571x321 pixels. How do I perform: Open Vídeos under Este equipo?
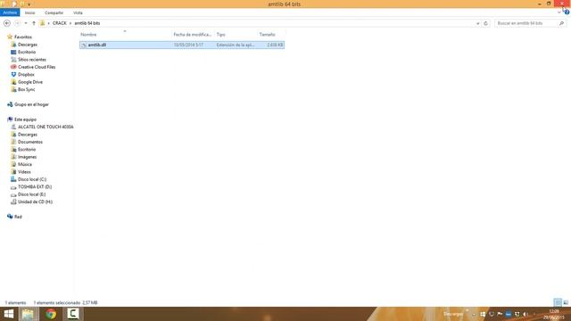[24, 172]
